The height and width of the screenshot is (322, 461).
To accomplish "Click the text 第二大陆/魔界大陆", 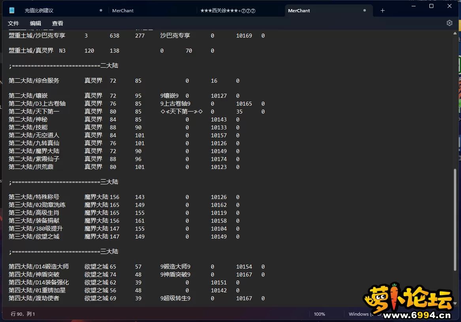I will point(34,151).
